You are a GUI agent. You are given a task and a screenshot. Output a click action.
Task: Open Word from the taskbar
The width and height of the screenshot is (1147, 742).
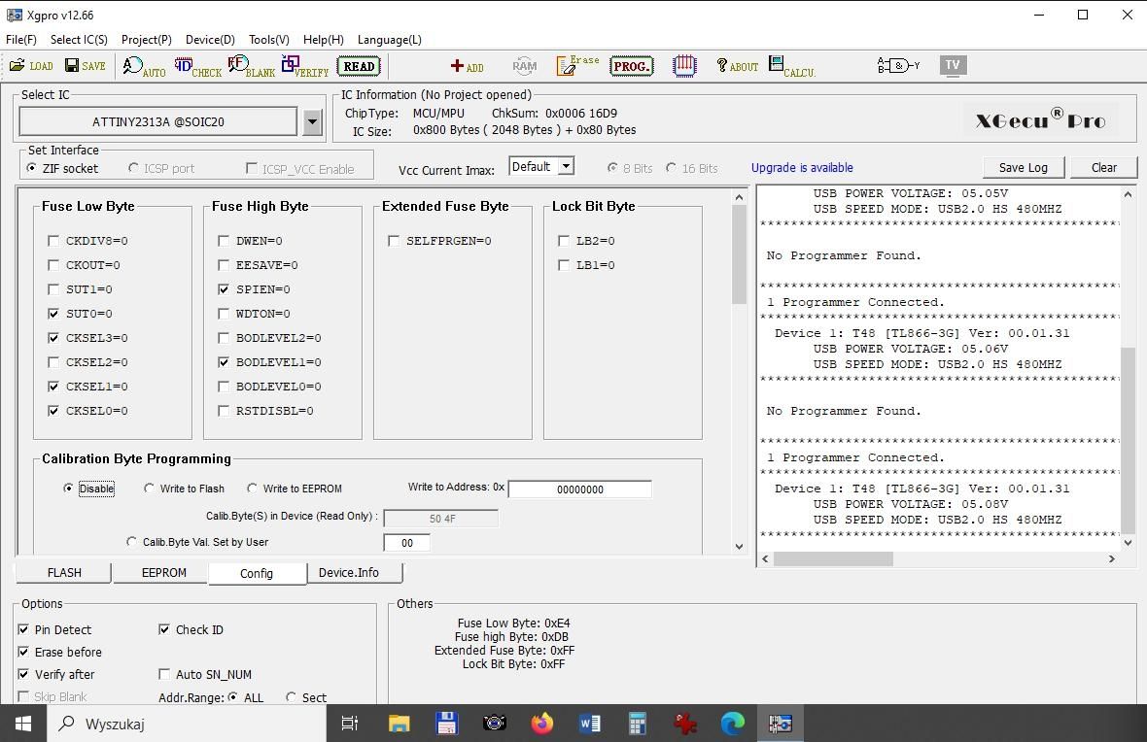(590, 724)
